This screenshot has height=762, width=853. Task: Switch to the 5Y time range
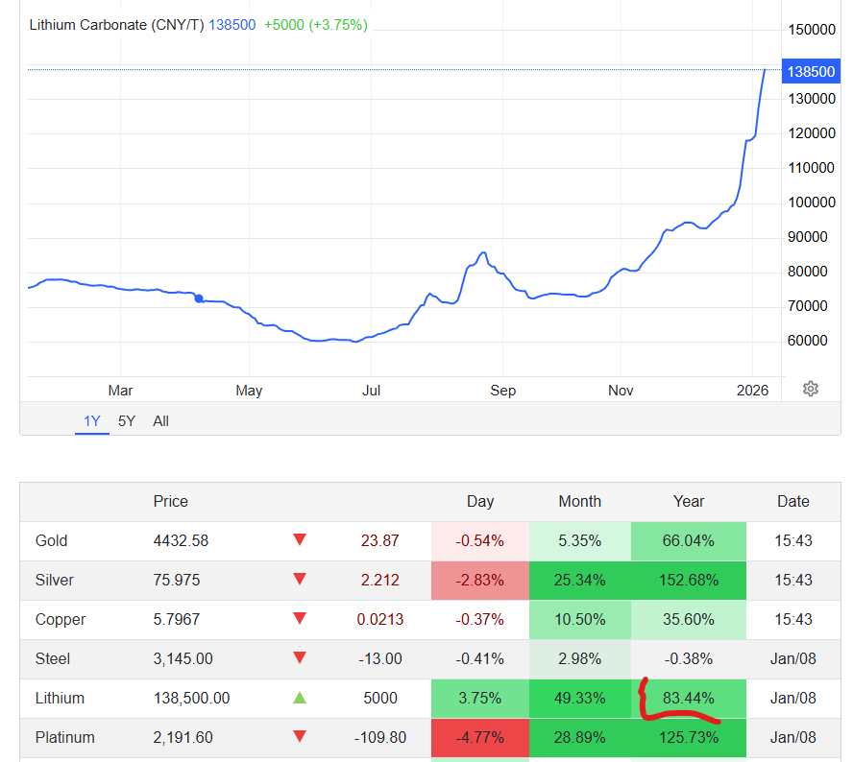pos(127,421)
